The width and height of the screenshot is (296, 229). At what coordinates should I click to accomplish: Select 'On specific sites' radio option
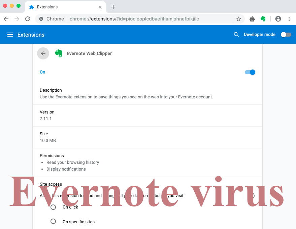53,222
